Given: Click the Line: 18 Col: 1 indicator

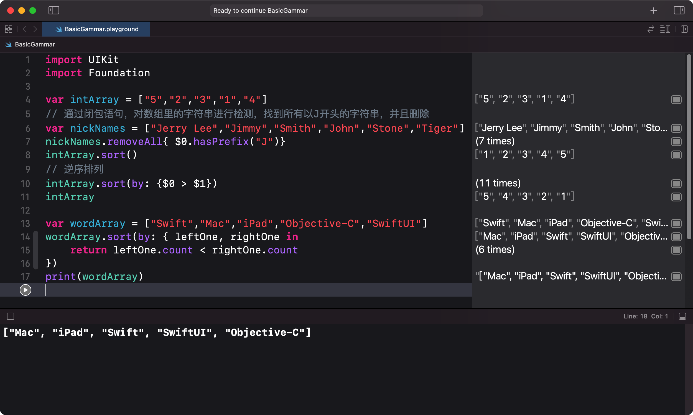Looking at the screenshot, I should click(x=646, y=316).
